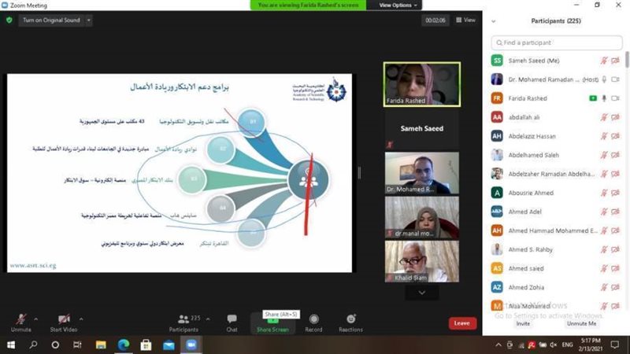The image size is (630, 354).
Task: Open File Explorer from taskbar
Action: tap(101, 345)
